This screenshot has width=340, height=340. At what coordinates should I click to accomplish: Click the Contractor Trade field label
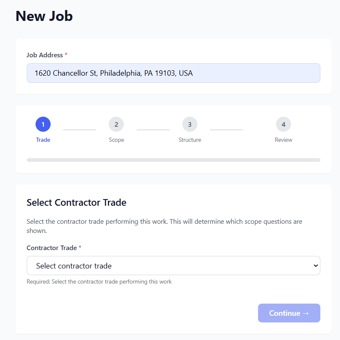(x=52, y=248)
